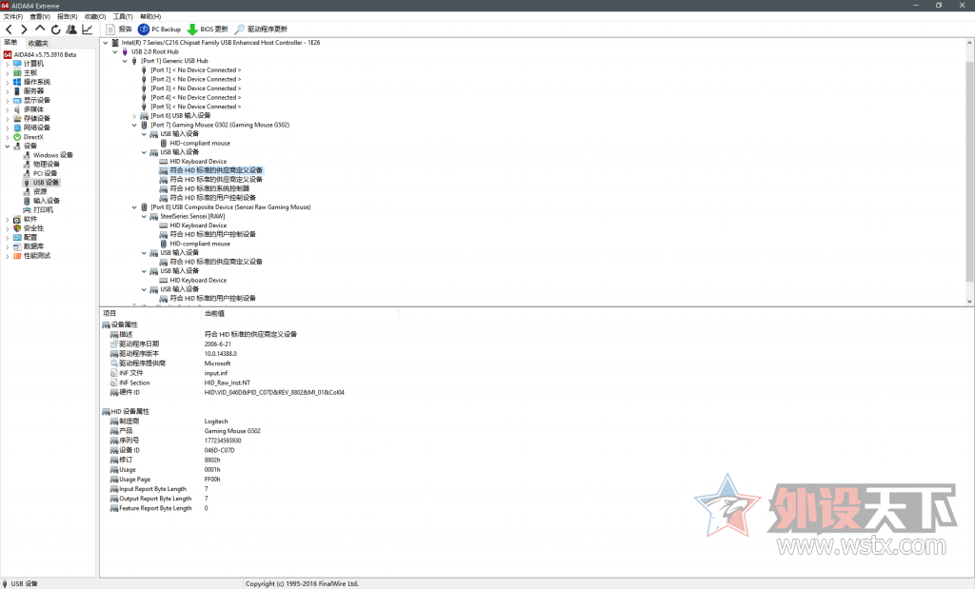Viewport: 975px width, 589px height.
Task: Go forward with the right arrow toolbar icon
Action: (x=24, y=29)
